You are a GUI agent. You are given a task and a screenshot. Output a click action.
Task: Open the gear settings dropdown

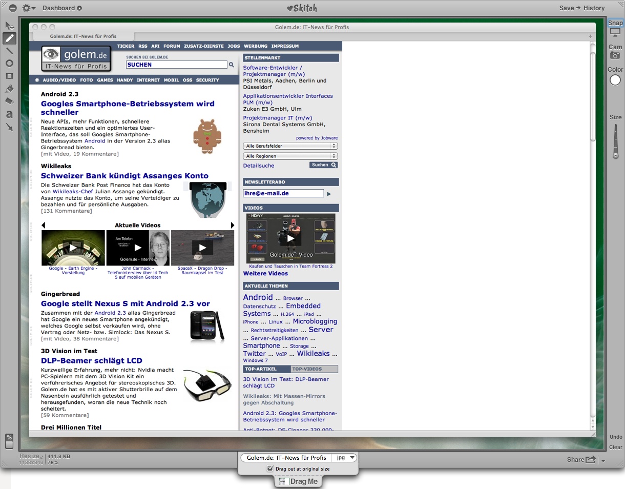(29, 8)
